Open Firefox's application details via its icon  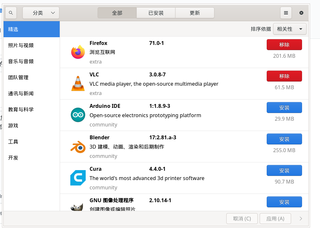point(78,51)
